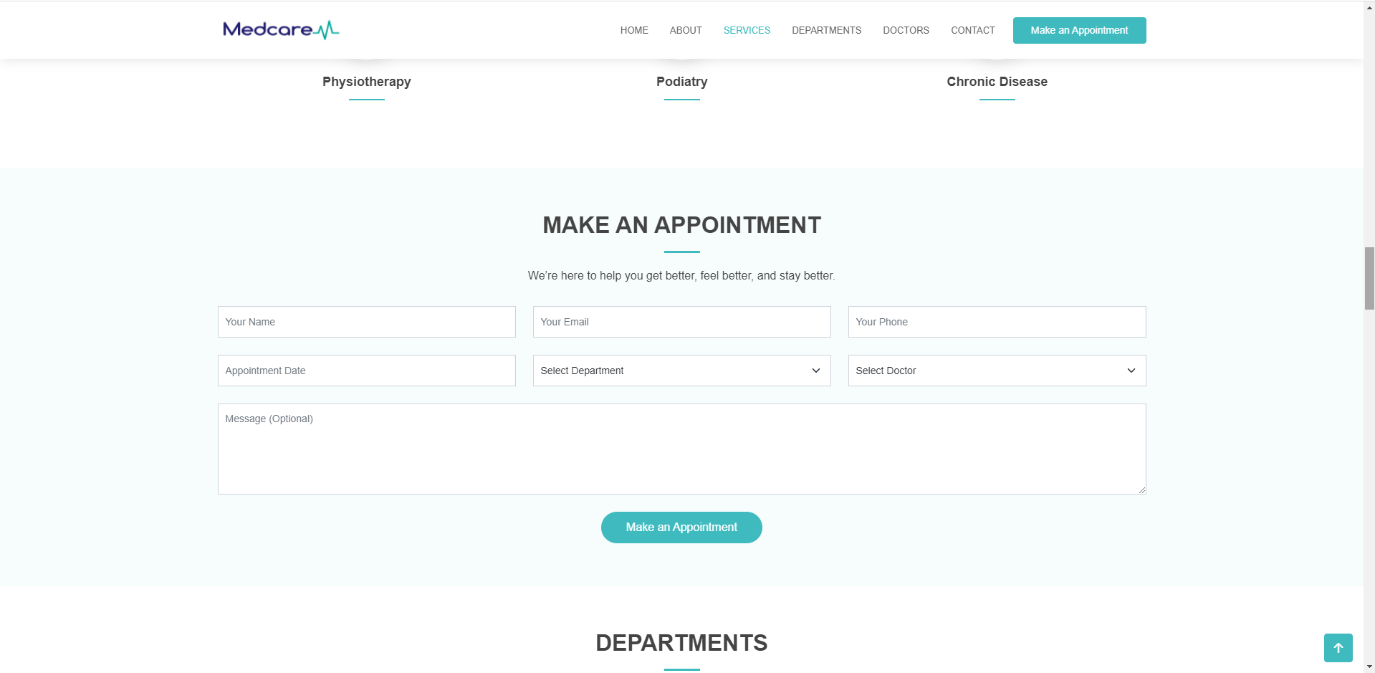The image size is (1375, 673).
Task: Click the page vertical scrollbar thumb
Action: (x=1369, y=278)
